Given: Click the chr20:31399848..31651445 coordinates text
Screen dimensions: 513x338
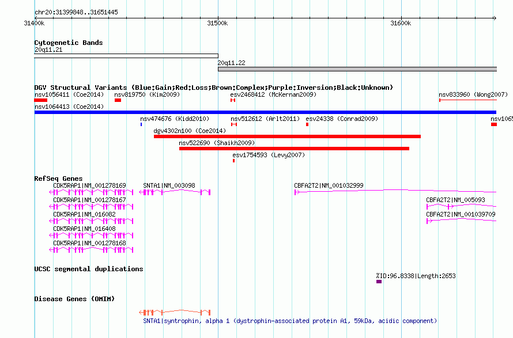Looking at the screenshot, I should 76,12.
